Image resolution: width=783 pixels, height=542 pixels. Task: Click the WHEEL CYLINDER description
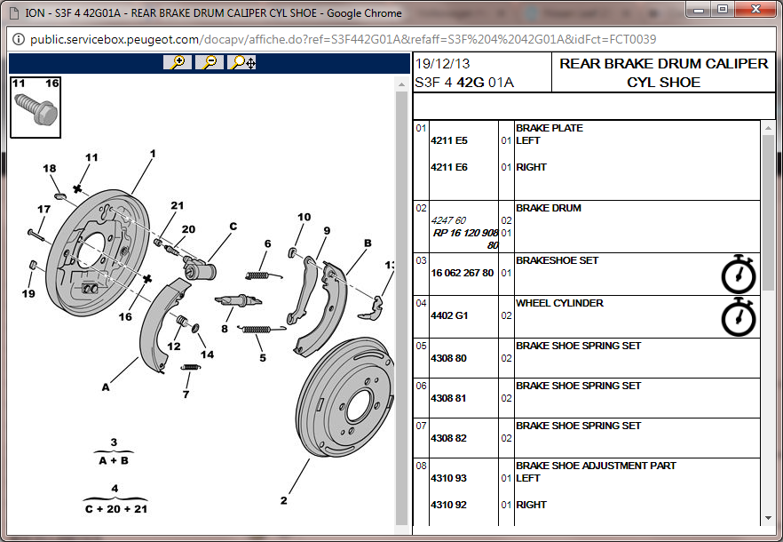click(x=559, y=303)
